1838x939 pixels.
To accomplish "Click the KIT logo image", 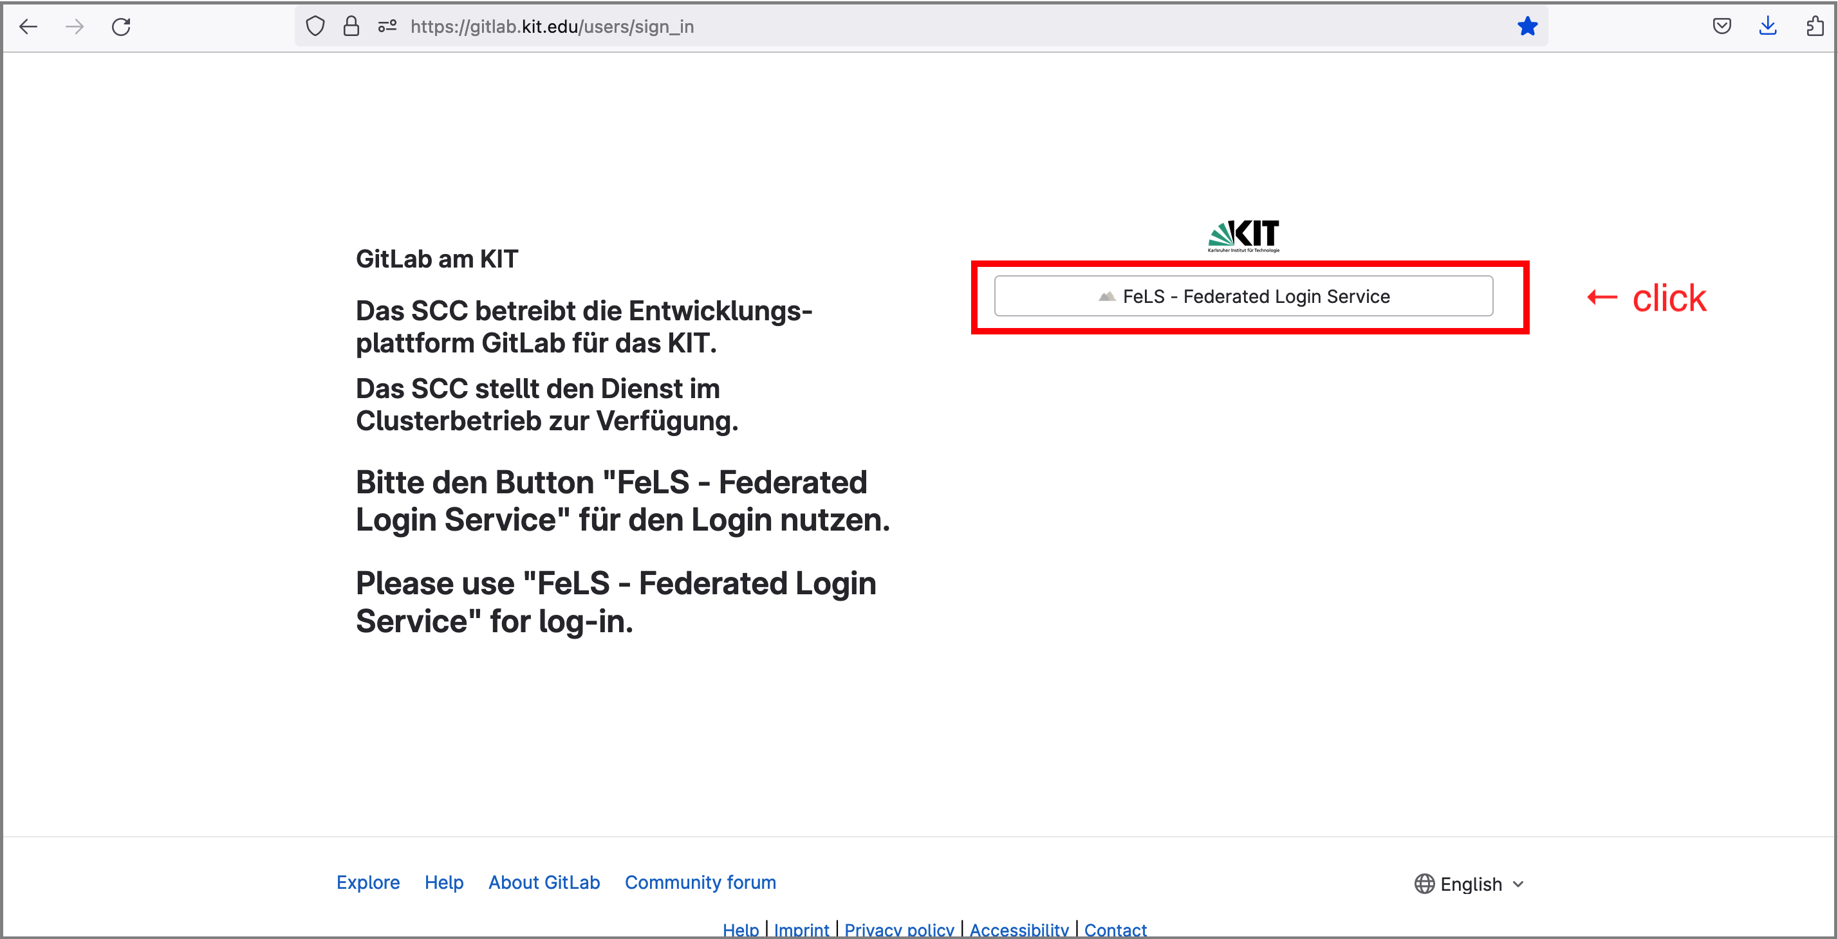I will pyautogui.click(x=1243, y=236).
